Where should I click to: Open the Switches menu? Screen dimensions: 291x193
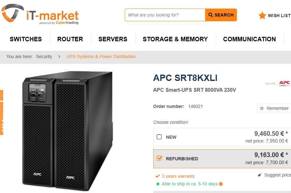(26, 39)
